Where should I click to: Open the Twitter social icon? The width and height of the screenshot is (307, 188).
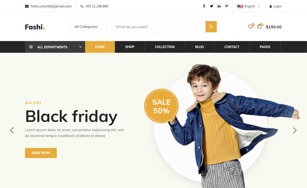click(x=212, y=6)
